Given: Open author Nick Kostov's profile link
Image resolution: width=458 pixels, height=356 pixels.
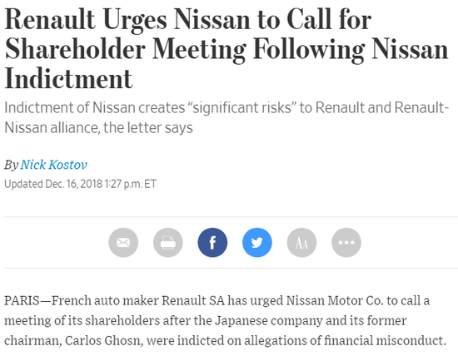Looking at the screenshot, I should click(54, 165).
